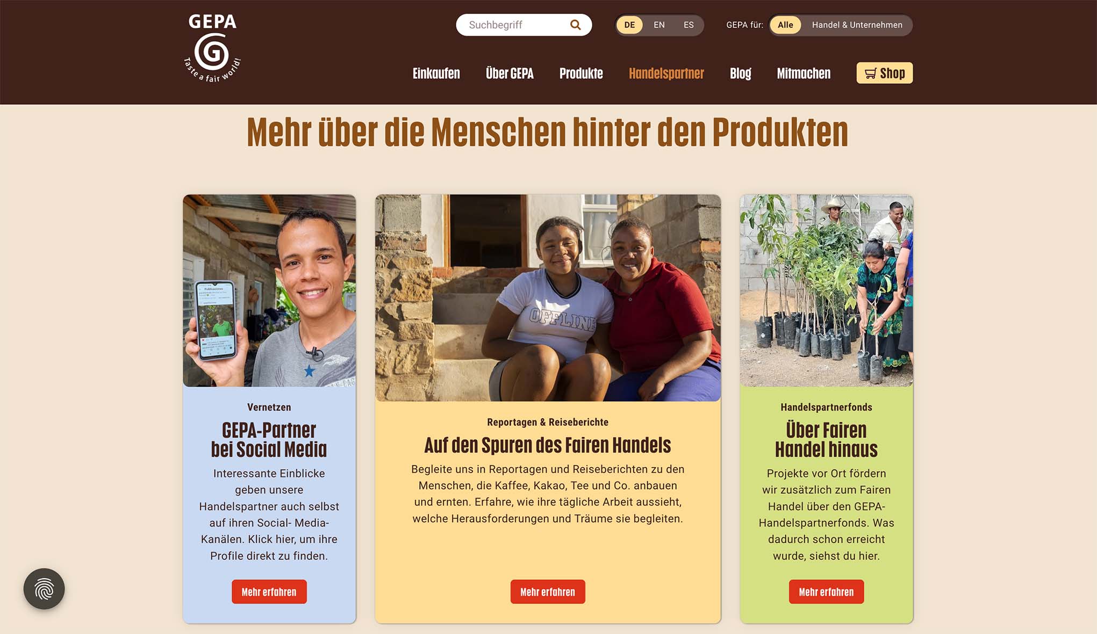Screen dimensions: 1097x634
Task: Toggle audience to Handel & Unternehmen
Action: coord(857,25)
